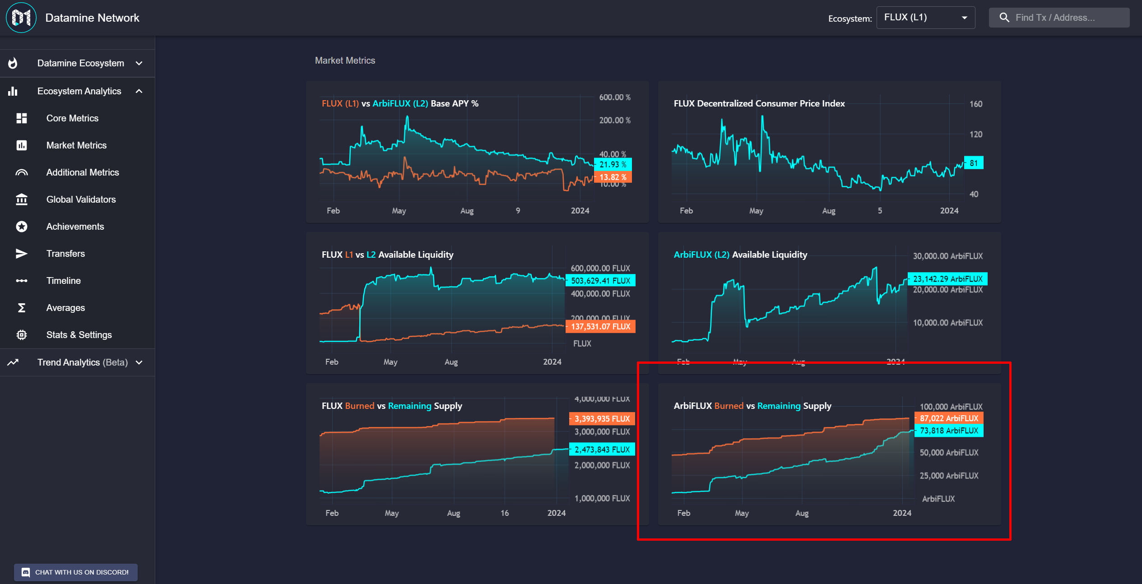Click the 21.93 % APY value label
The image size is (1142, 584).
613,165
